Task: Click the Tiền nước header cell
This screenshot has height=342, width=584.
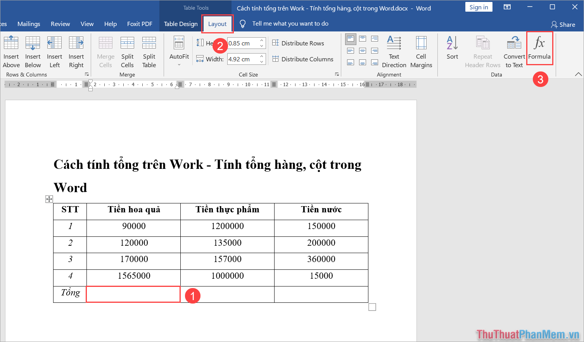Action: pos(321,211)
